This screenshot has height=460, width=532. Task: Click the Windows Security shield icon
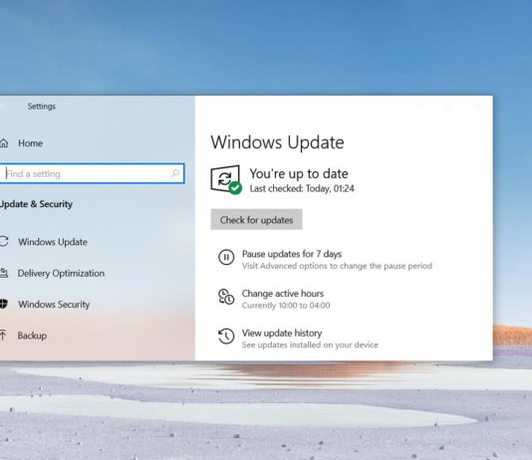pyautogui.click(x=3, y=304)
